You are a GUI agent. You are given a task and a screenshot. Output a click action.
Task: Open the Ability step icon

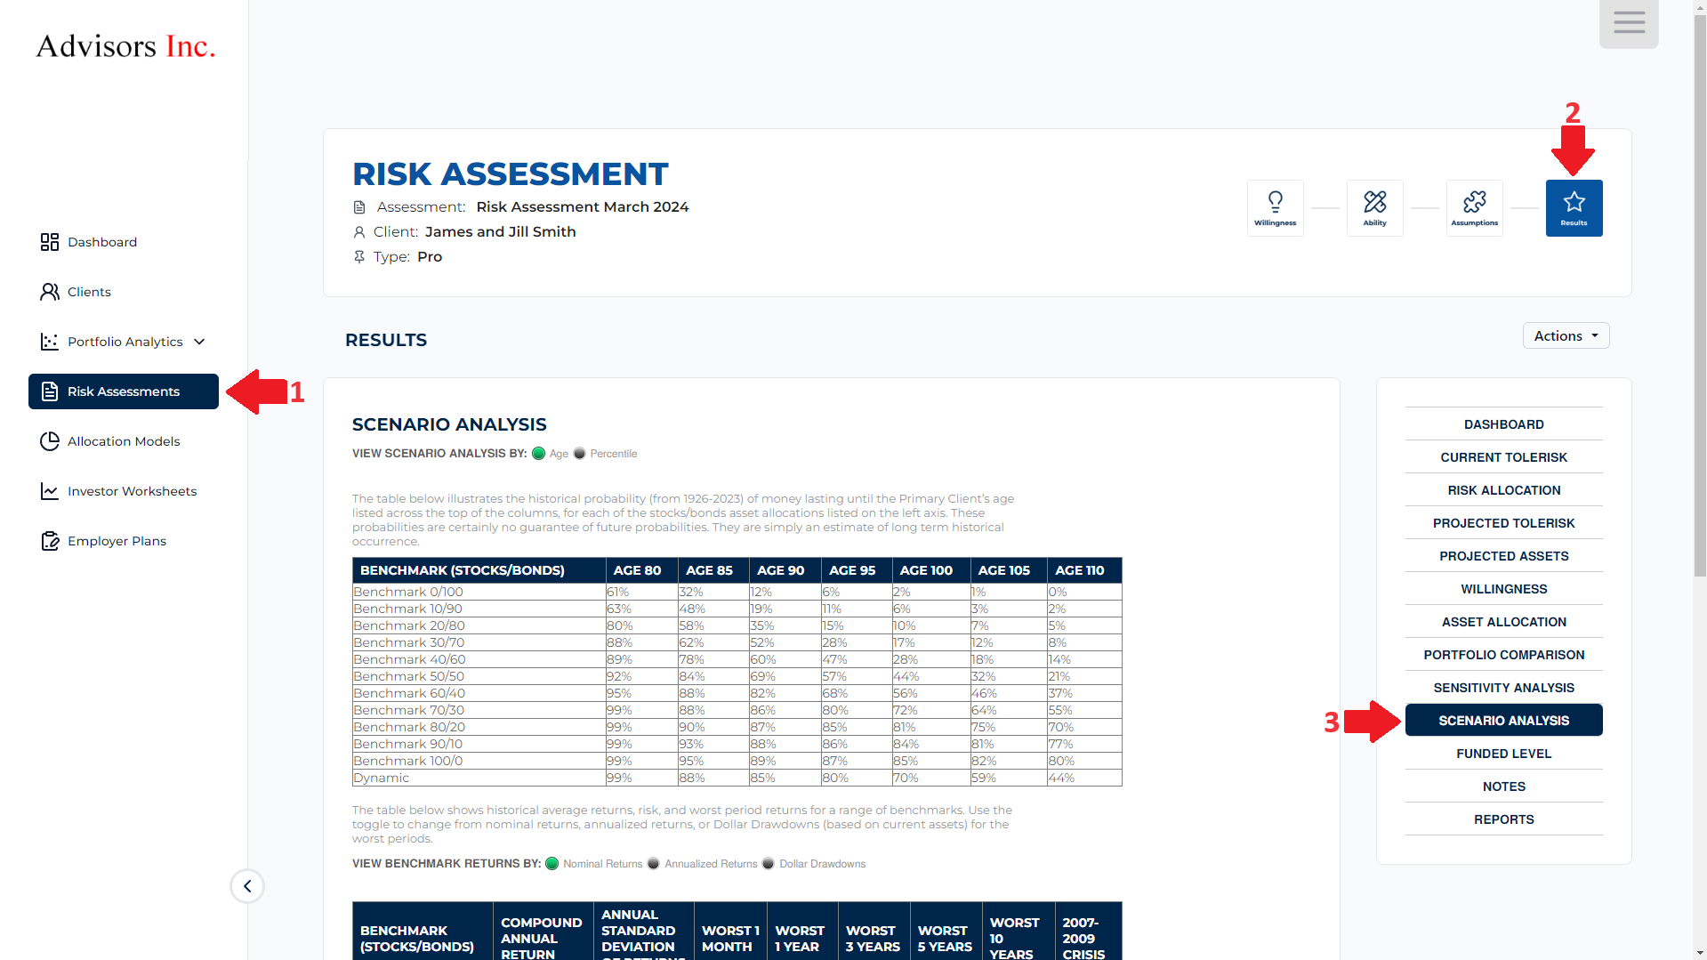(1374, 207)
